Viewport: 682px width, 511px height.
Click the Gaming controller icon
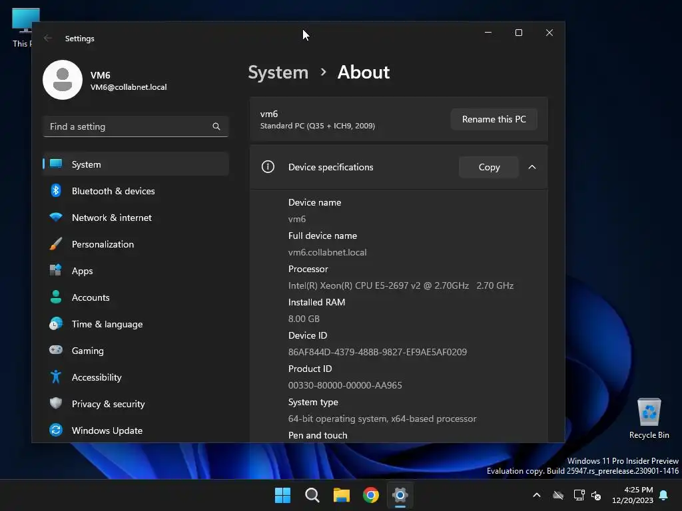click(x=56, y=350)
